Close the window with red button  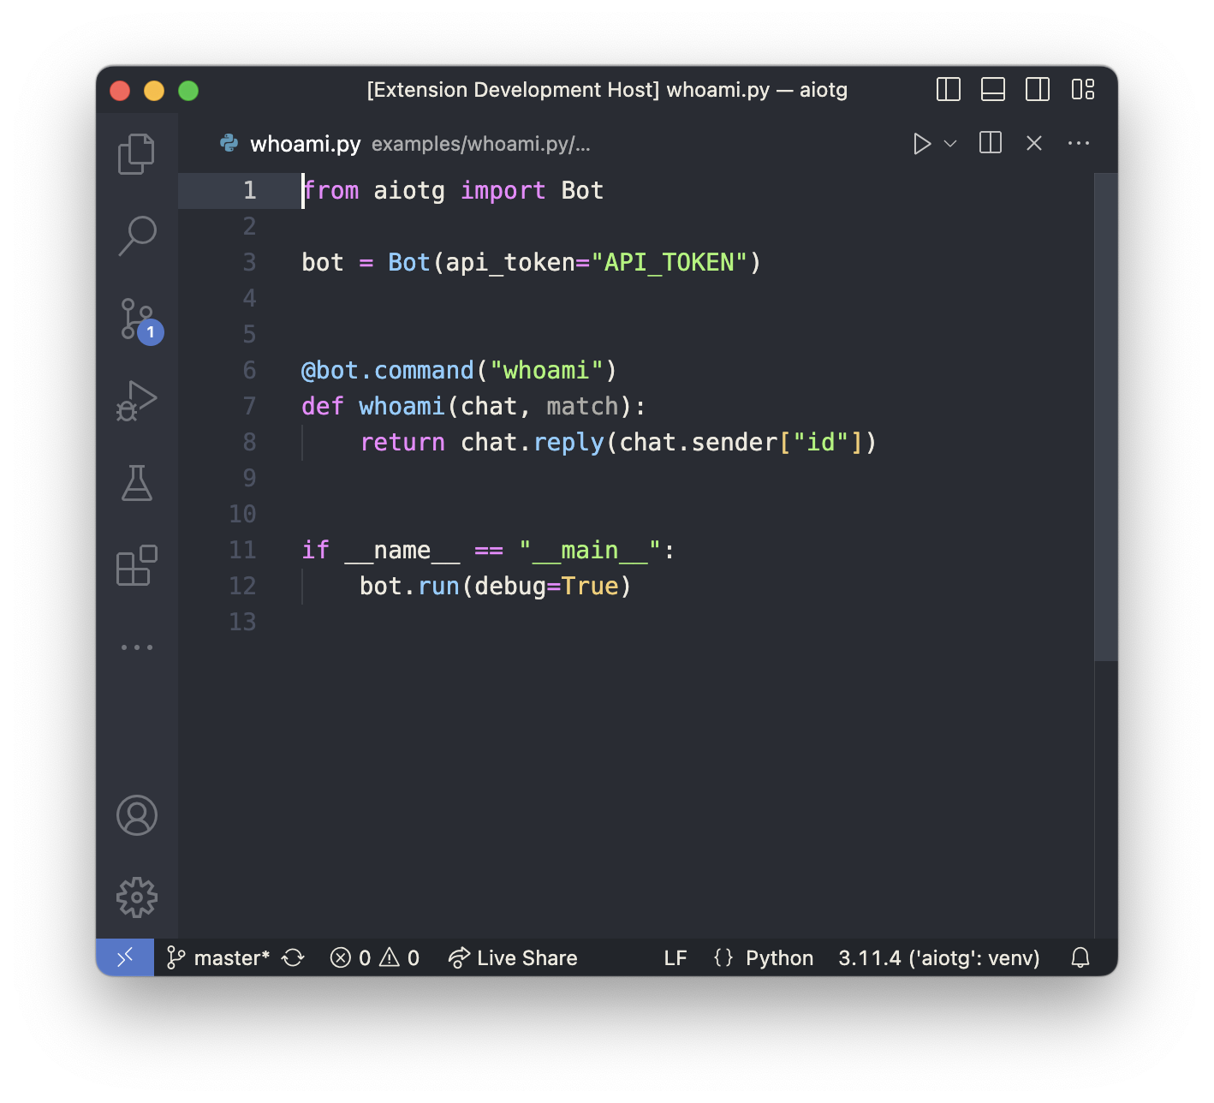point(120,90)
